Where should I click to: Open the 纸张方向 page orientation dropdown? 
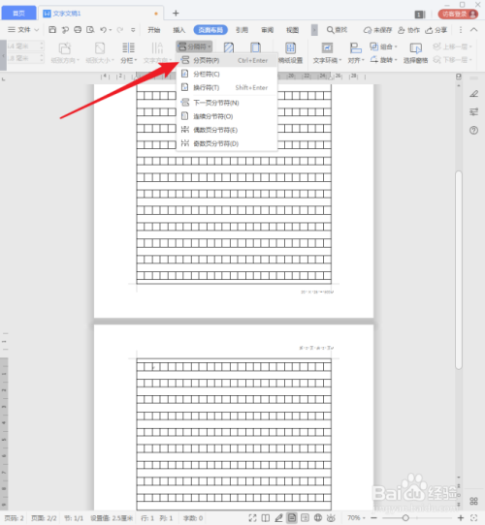[x=65, y=53]
